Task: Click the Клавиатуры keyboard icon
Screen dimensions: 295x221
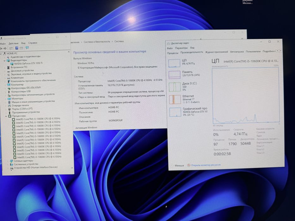Action: click(9, 78)
